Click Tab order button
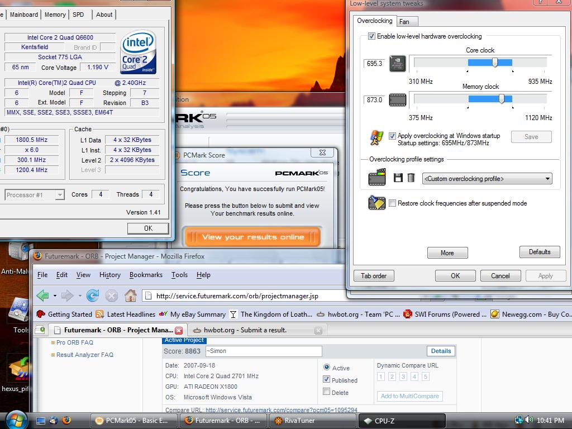The image size is (572, 429). click(x=374, y=276)
